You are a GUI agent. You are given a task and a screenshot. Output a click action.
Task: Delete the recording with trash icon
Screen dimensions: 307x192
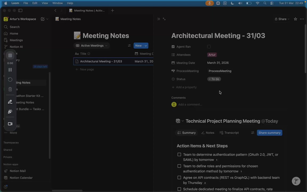10,89
